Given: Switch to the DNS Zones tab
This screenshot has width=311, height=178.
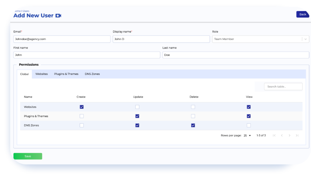Looking at the screenshot, I should [92, 74].
